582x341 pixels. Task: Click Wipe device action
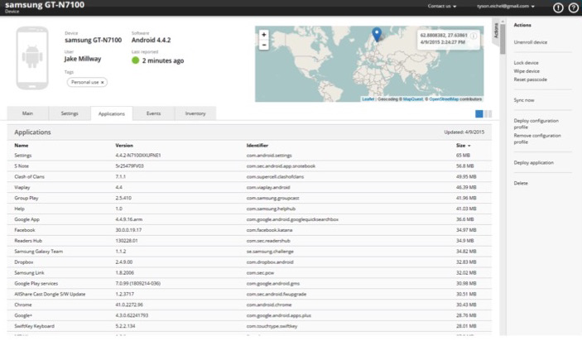point(527,71)
